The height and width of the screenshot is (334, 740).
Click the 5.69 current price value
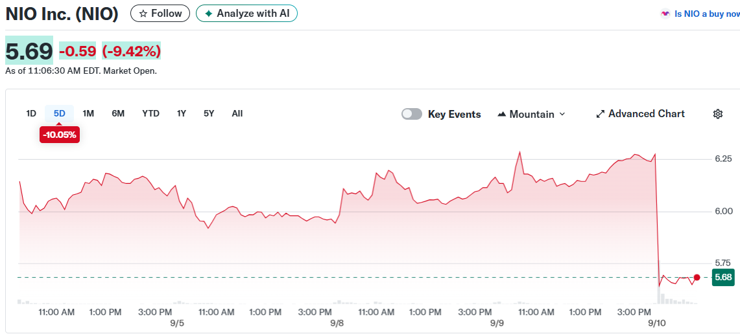click(x=29, y=50)
